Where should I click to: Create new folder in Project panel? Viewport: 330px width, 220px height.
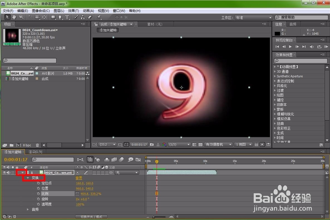pos(12,145)
